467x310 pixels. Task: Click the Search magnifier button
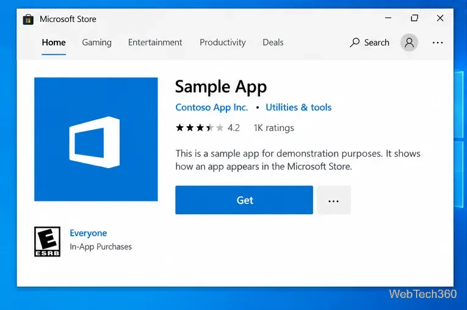(369, 43)
